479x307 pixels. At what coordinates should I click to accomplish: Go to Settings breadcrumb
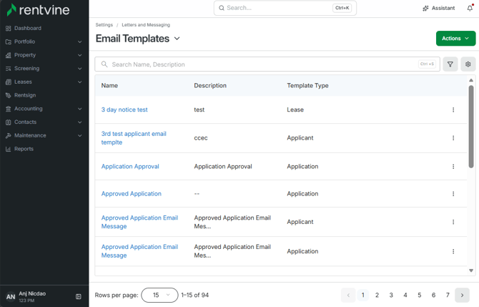tap(104, 25)
